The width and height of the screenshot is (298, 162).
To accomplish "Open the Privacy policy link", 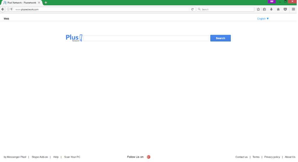I will pos(272,157).
